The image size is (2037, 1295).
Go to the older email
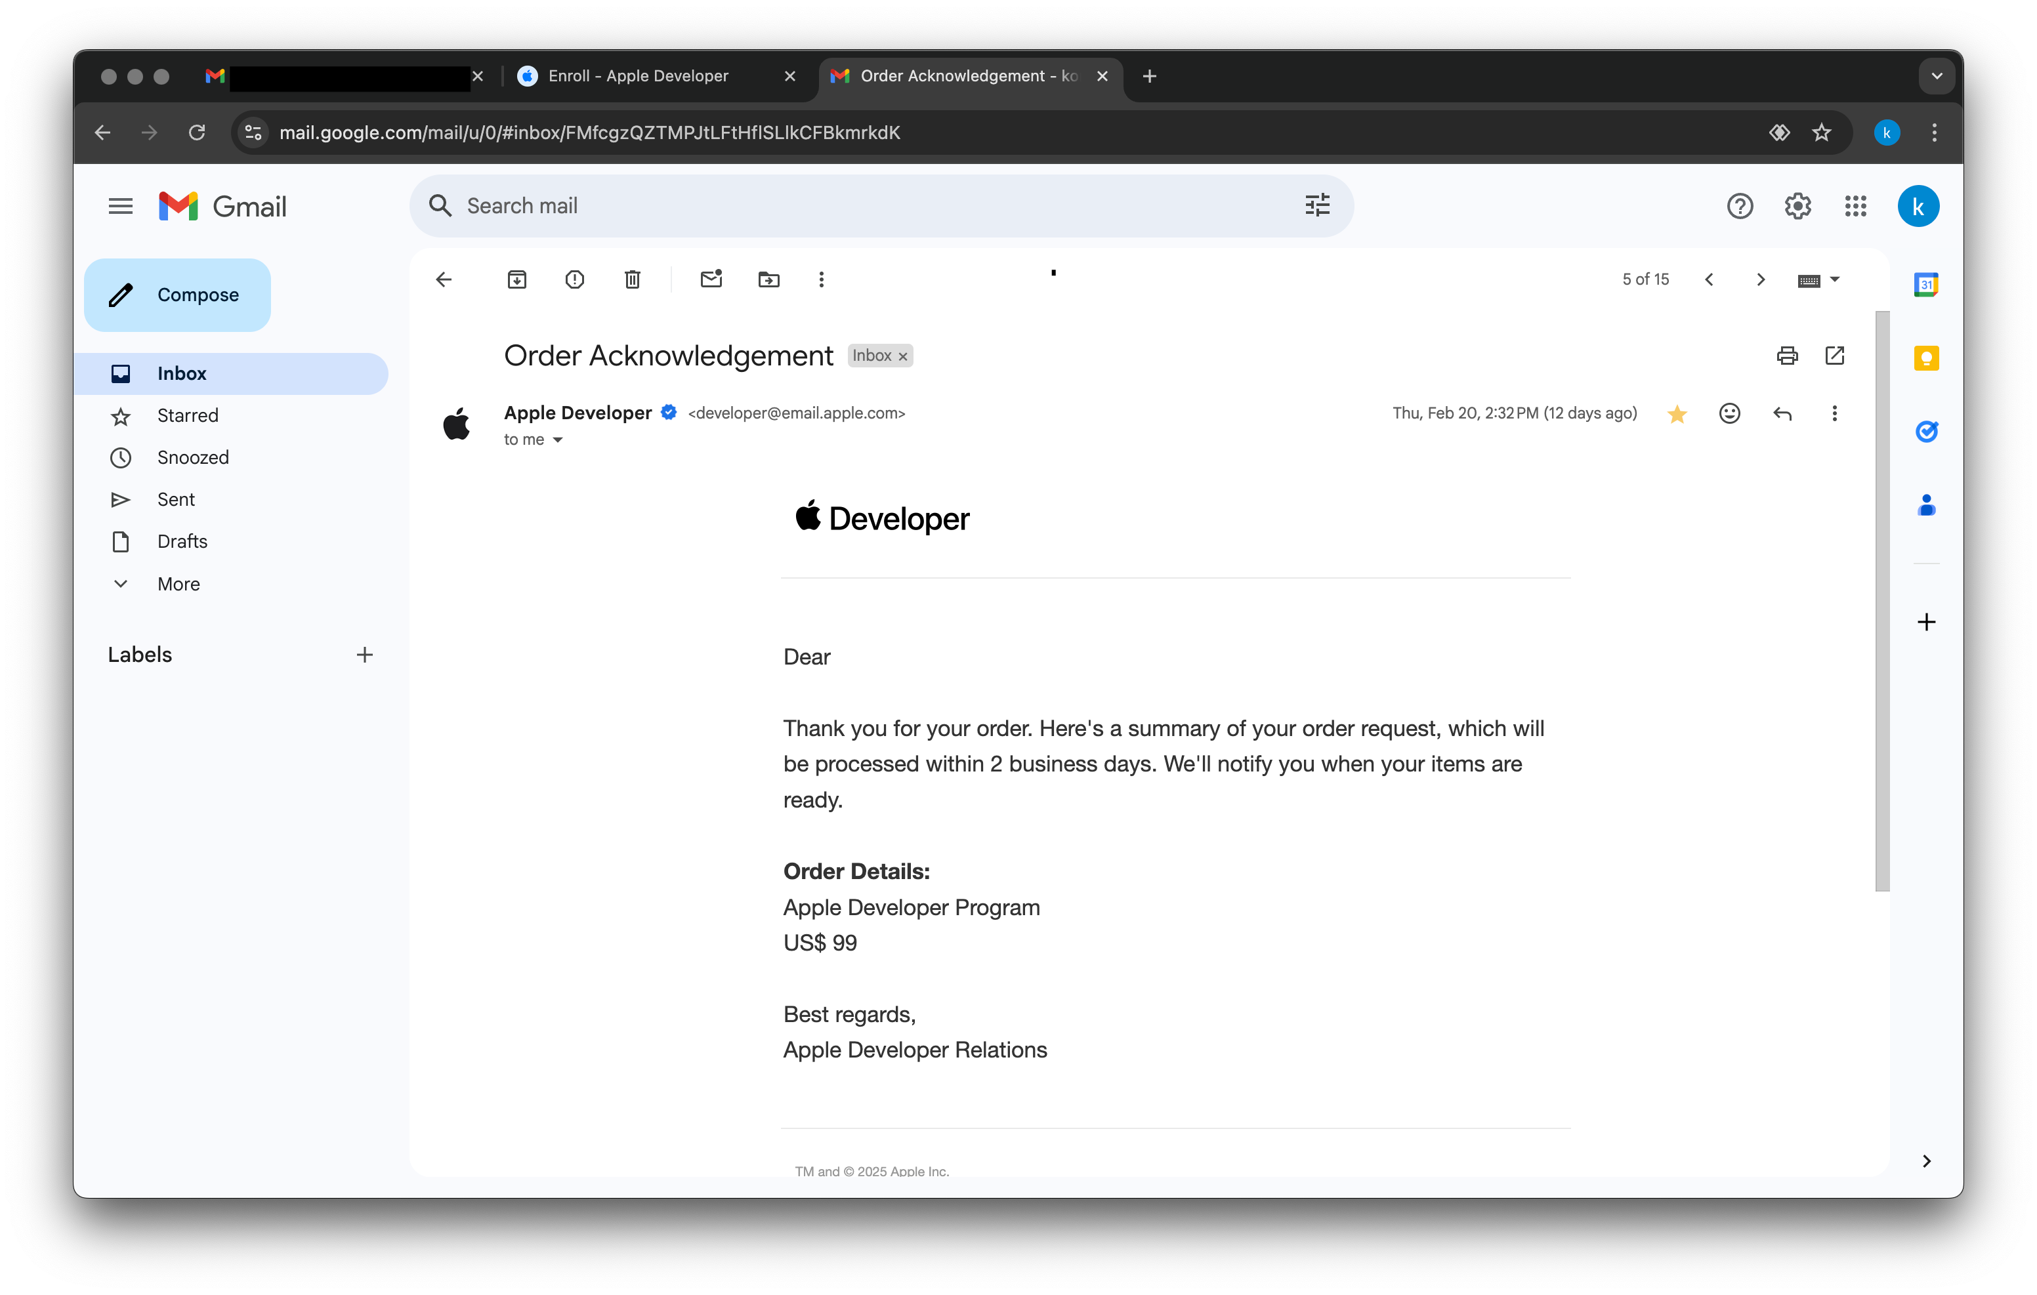(x=1760, y=279)
